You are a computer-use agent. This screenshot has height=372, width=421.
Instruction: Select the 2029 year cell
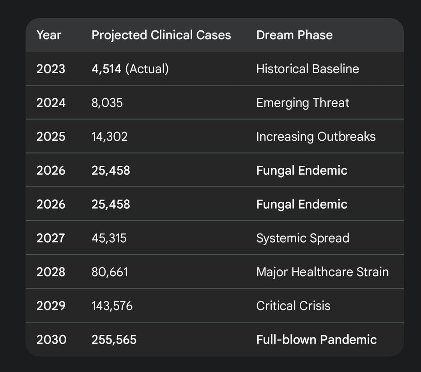click(x=51, y=306)
